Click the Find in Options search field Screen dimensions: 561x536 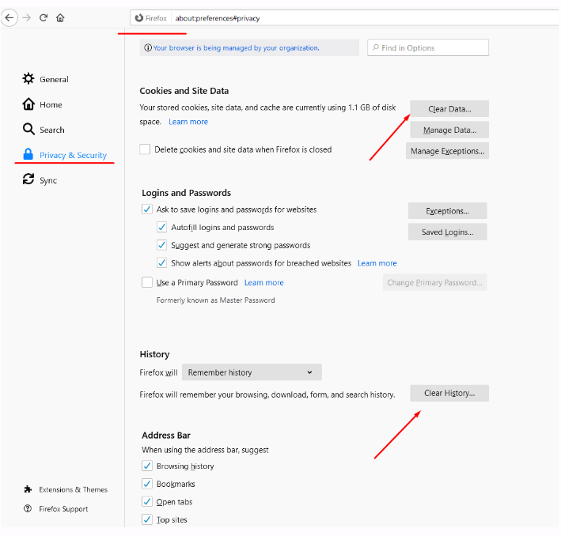pos(428,47)
